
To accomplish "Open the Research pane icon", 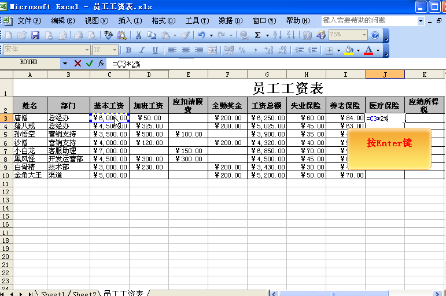I will (122, 35).
